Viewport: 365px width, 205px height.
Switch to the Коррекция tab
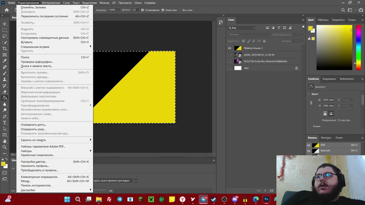(329, 79)
